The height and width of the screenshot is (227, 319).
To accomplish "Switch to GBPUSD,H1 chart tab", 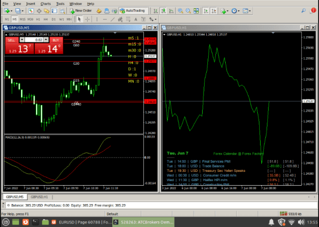I will tap(39, 197).
